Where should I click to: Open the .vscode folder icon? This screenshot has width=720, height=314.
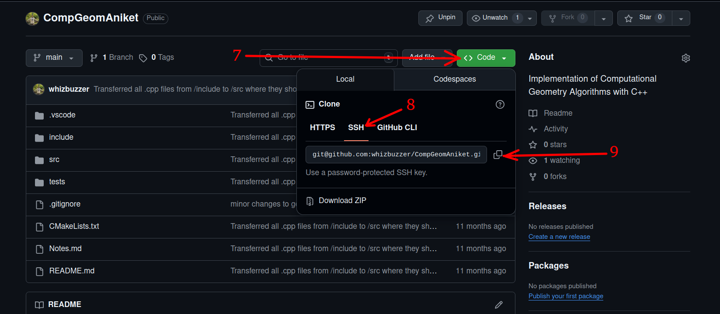39,115
